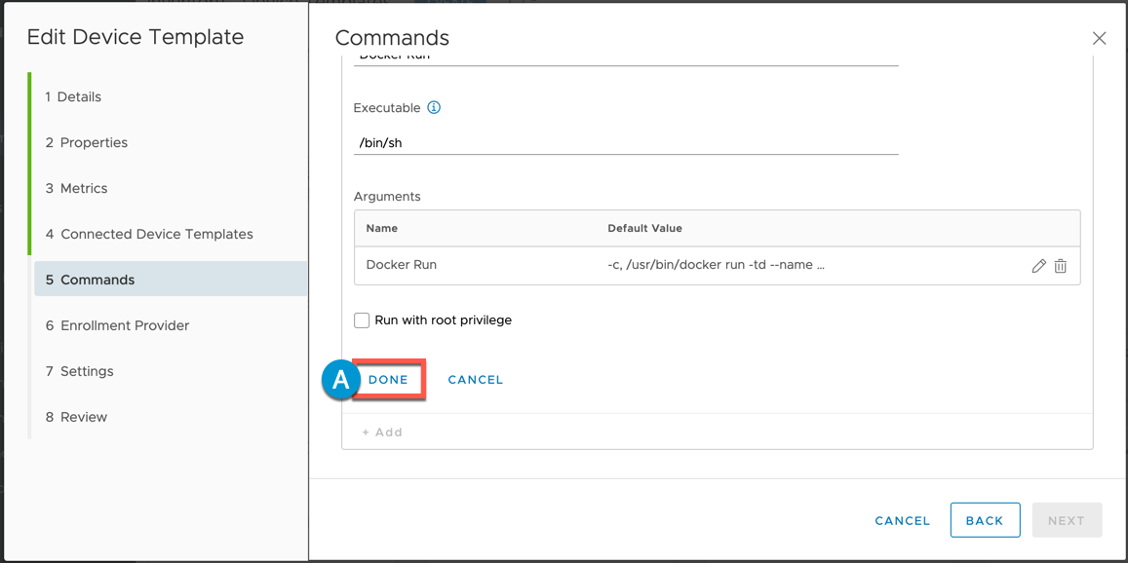The height and width of the screenshot is (563, 1128).
Task: Jump to step 6 Enrollment Provider
Action: (117, 325)
